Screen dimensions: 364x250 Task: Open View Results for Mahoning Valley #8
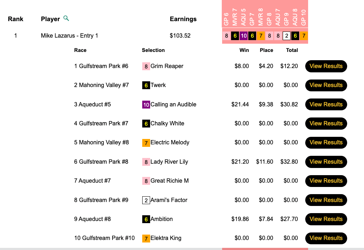[326, 143]
